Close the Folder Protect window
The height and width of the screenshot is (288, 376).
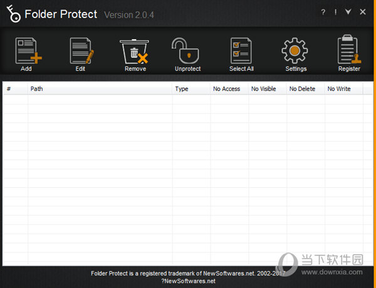click(363, 12)
